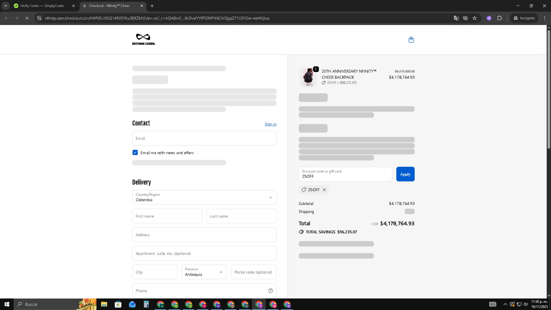
Task: Click the 20TH ANNIVERSARY NFINITY CHEER BACKPACK title
Action: pos(349,74)
